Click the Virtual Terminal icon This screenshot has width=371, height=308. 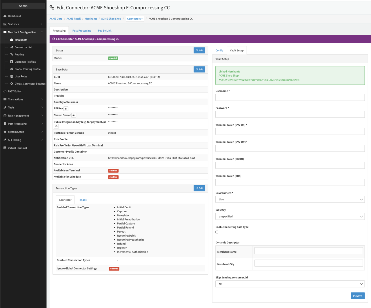point(5,148)
